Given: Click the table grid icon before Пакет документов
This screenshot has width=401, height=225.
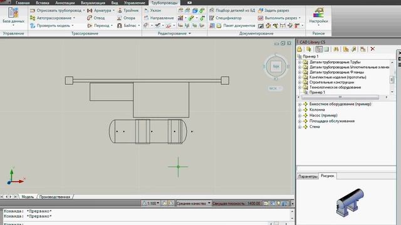Looking at the screenshot, I should (x=212, y=26).
